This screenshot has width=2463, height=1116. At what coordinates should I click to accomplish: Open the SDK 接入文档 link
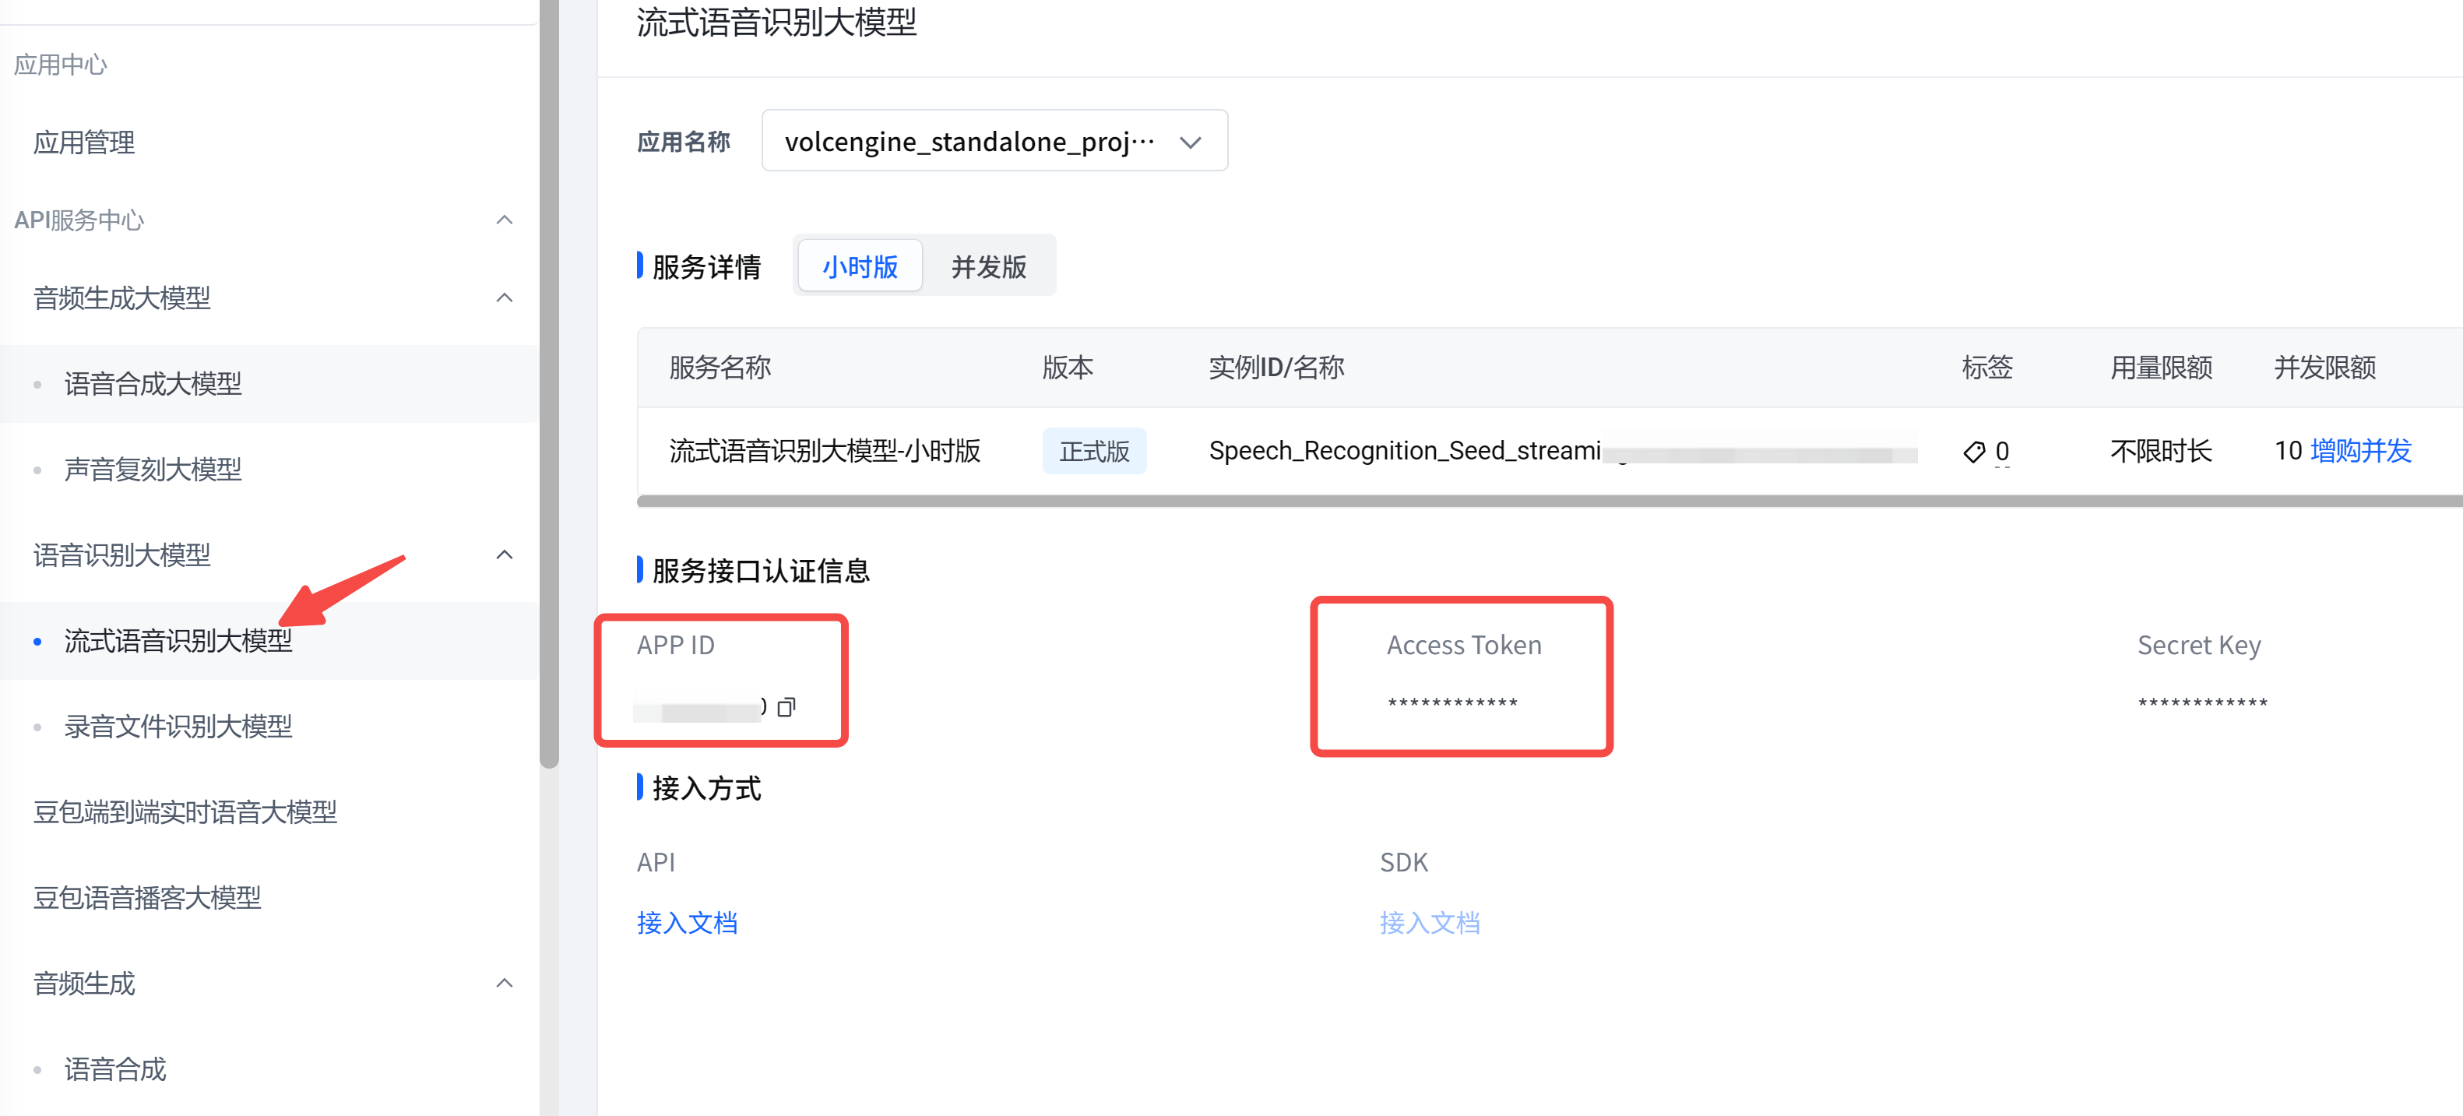click(1430, 922)
